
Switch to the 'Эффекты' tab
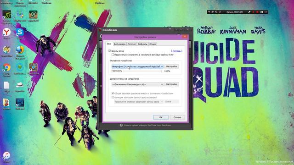142,44
